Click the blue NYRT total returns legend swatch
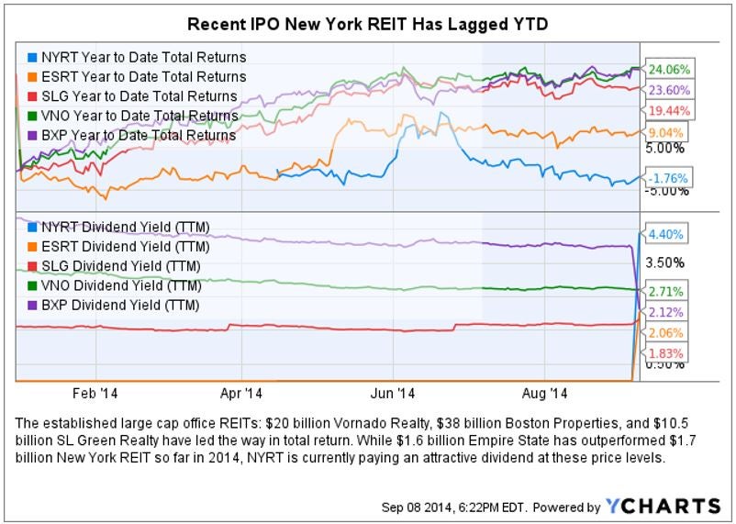 click(32, 58)
